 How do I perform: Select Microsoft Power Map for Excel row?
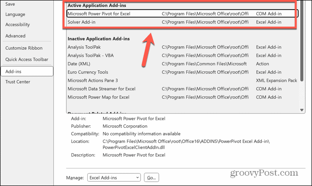coord(182,97)
